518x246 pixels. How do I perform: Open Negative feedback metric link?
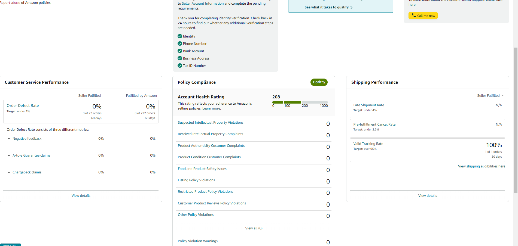pyautogui.click(x=27, y=139)
